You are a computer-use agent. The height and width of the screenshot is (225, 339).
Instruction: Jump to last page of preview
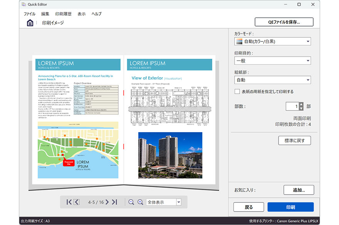114,202
